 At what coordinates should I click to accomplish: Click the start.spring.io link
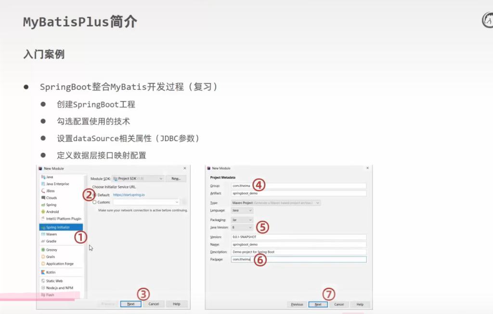point(129,195)
